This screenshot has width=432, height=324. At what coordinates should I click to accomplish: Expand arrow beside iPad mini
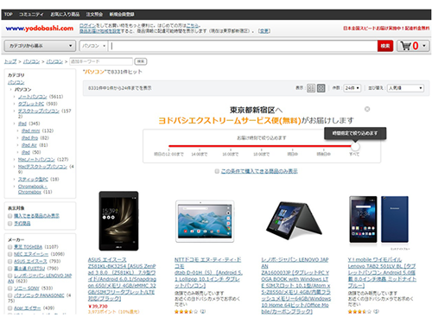click(18, 131)
